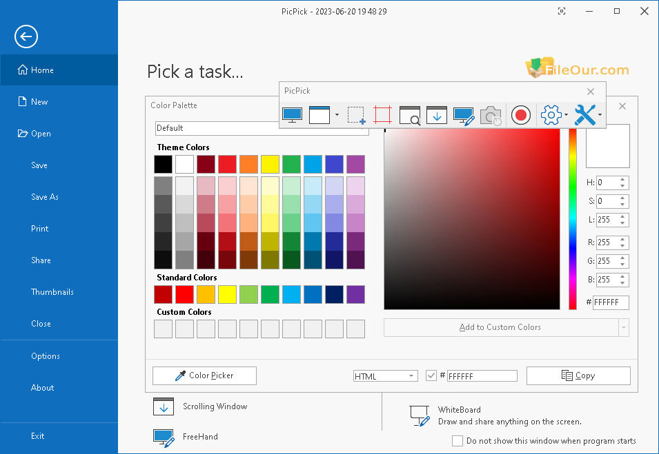Pick yellow standard color swatch
659x454 pixels.
coord(227,295)
